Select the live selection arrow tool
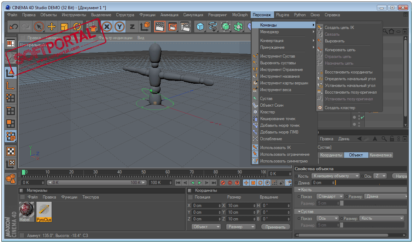The width and height of the screenshot is (413, 243). coord(39,26)
